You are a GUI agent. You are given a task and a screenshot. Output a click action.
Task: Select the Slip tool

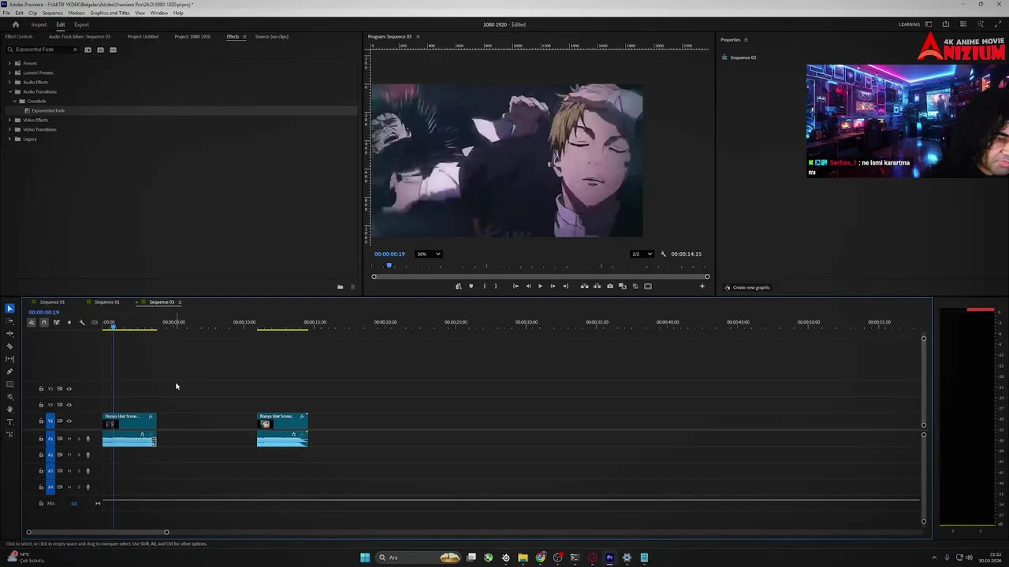point(9,359)
